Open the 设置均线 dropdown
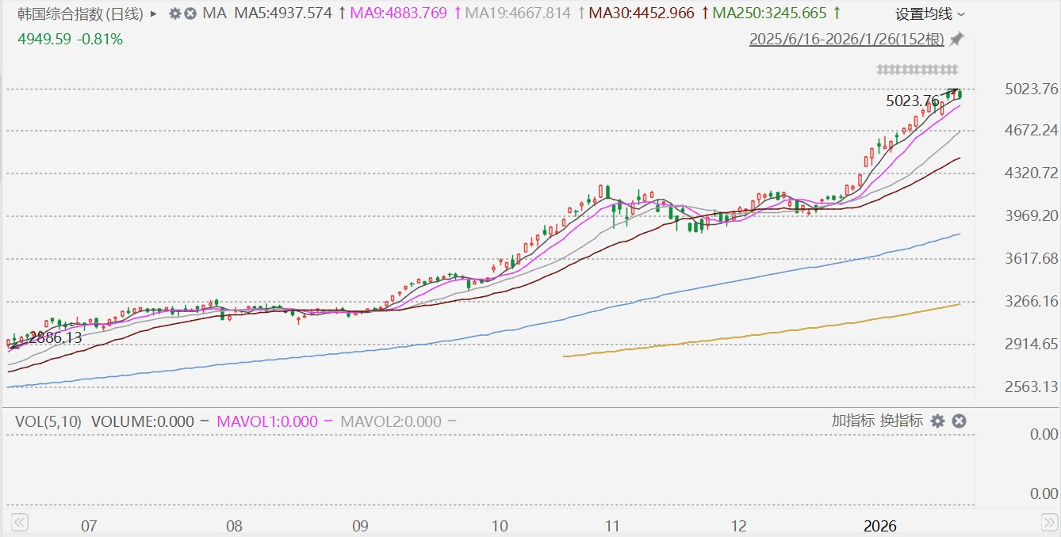1061x537 pixels. click(931, 13)
